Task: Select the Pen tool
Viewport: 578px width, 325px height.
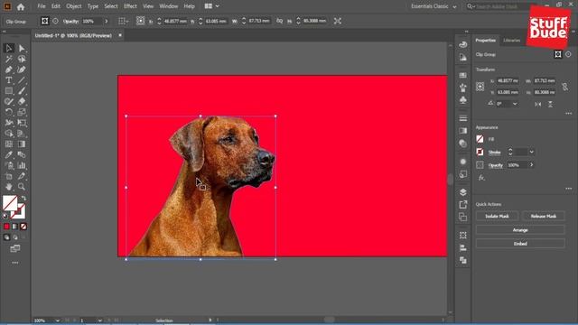Action: point(9,70)
